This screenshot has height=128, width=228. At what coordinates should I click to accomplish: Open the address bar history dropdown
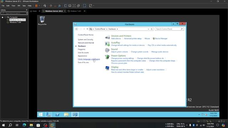coord(149,29)
